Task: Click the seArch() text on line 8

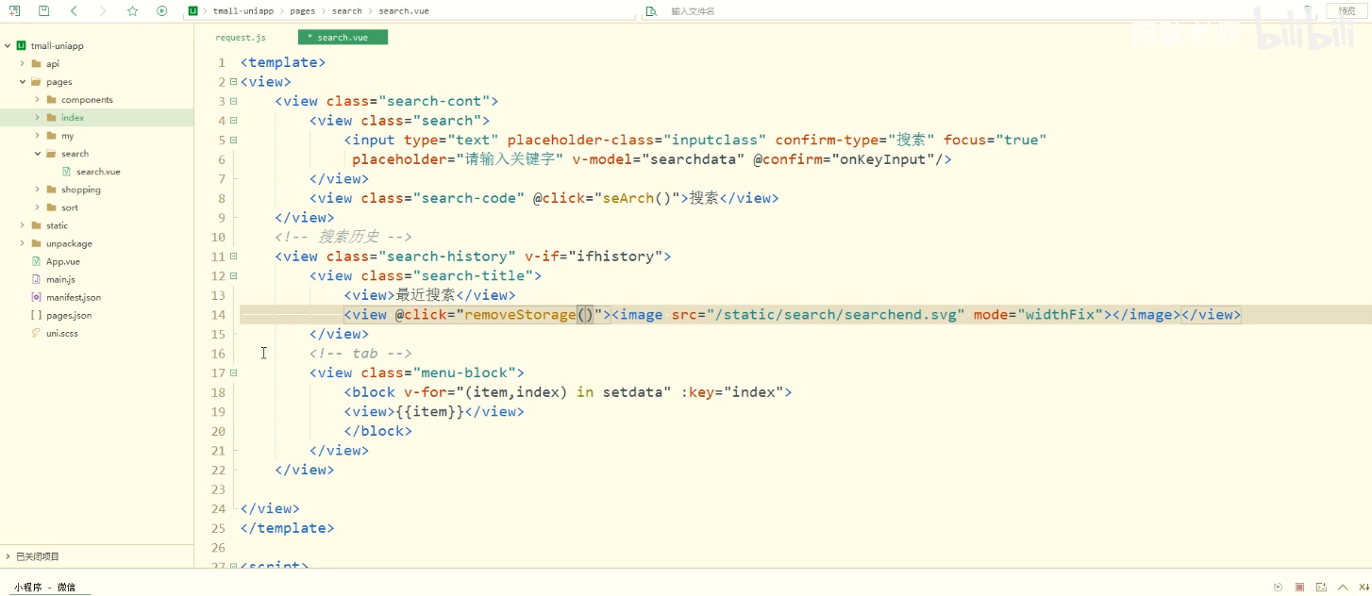Action: click(x=637, y=198)
